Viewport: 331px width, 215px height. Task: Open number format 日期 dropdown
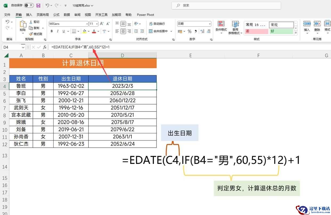(x=210, y=24)
